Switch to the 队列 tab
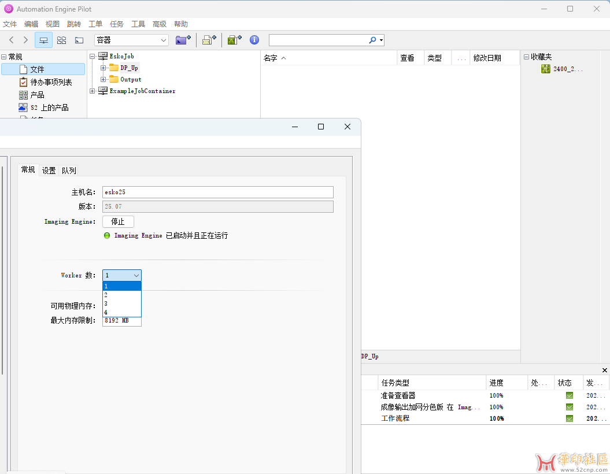Image resolution: width=610 pixels, height=474 pixels. click(69, 171)
